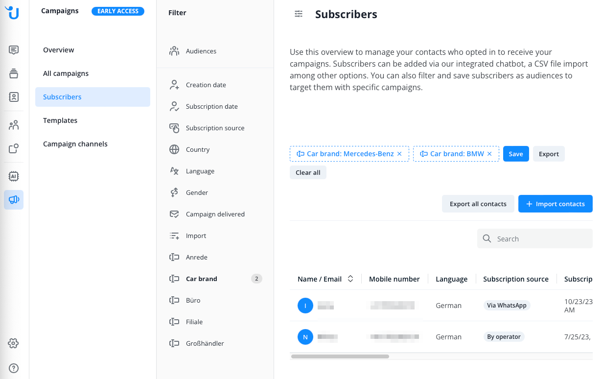Image resolution: width=603 pixels, height=379 pixels.
Task: Expand the Country filter
Action: coord(215,149)
